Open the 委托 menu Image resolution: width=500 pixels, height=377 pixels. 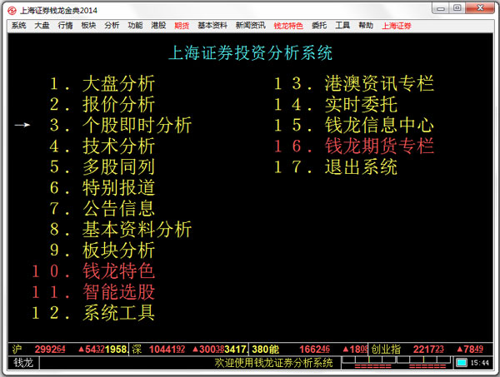point(319,26)
